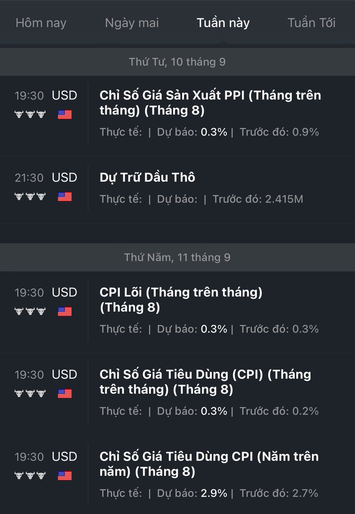Open the Ngày mai tab

132,23
